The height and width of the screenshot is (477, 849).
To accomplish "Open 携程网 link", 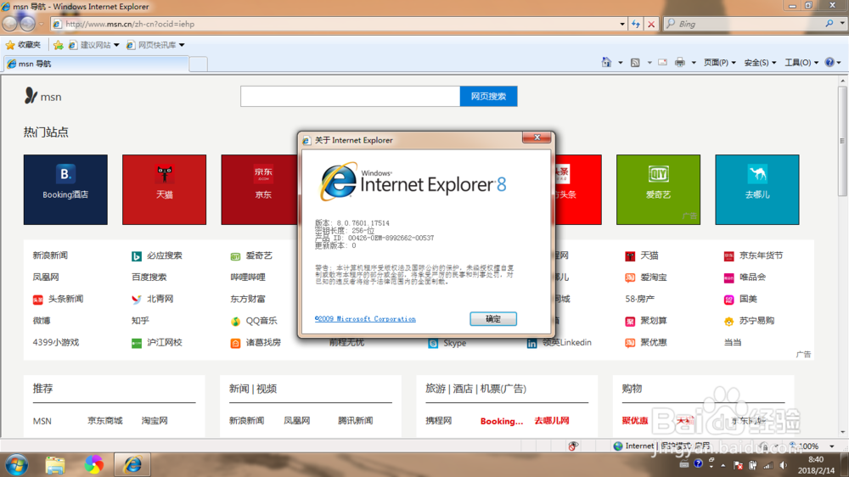I will pos(439,420).
